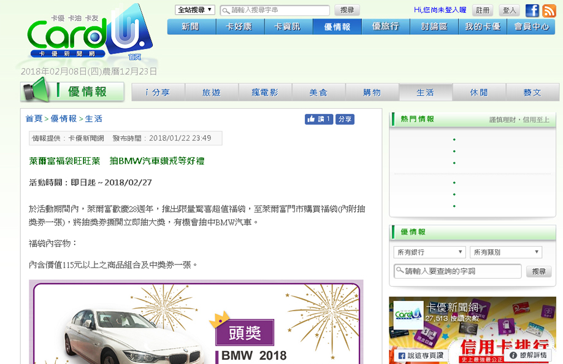The width and height of the screenshot is (563, 364).
Task: Open the RSS feed icon
Action: pos(549,11)
